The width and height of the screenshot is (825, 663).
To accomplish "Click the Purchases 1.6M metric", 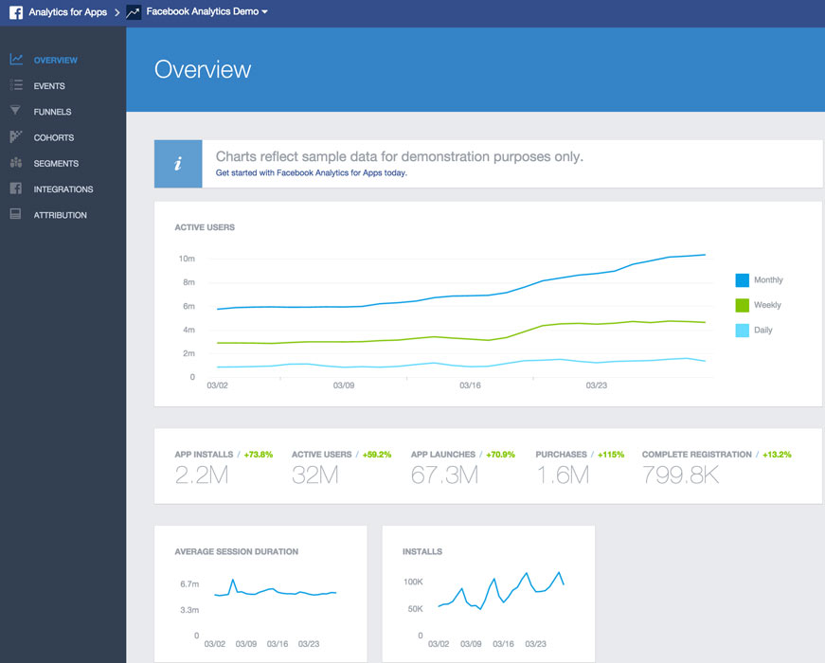I will pos(563,475).
